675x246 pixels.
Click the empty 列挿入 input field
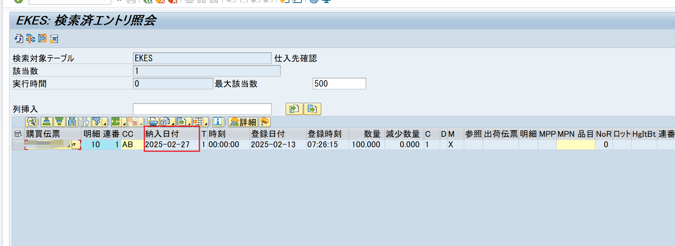202,109
